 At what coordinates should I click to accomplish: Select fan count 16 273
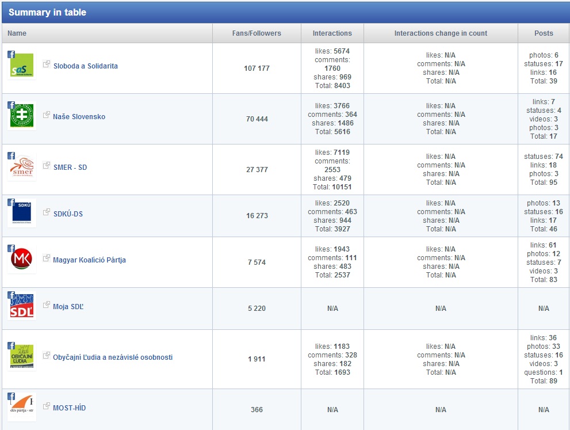pos(257,215)
